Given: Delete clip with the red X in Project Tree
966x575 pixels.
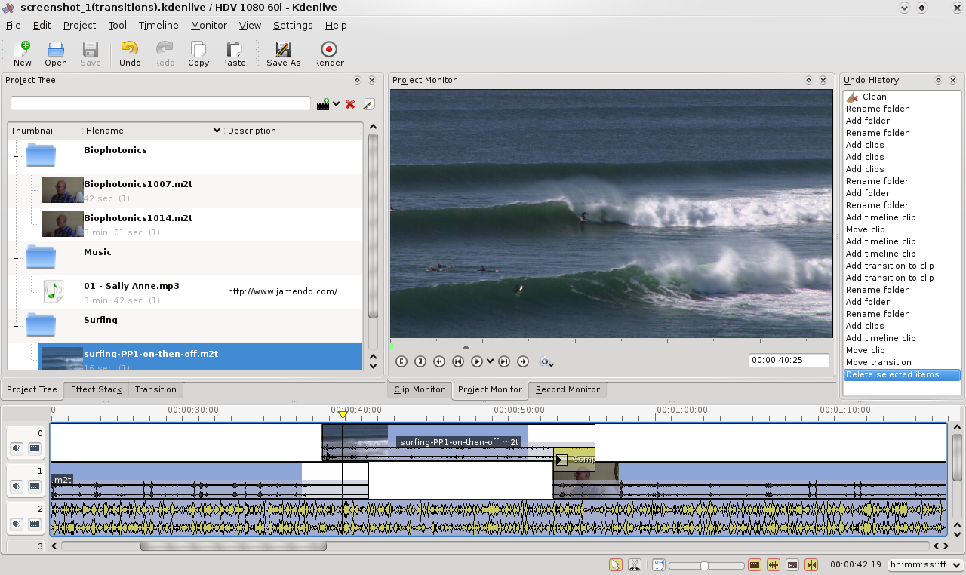Looking at the screenshot, I should 349,104.
